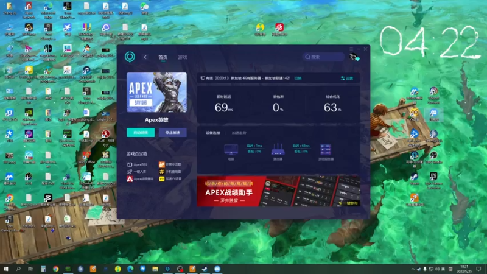487x274 pixels.
Task: Click the 搜索 search field
Action: click(323, 57)
